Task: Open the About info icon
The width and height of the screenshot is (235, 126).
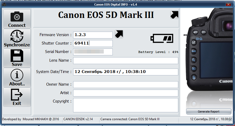Action: [x=17, y=75]
